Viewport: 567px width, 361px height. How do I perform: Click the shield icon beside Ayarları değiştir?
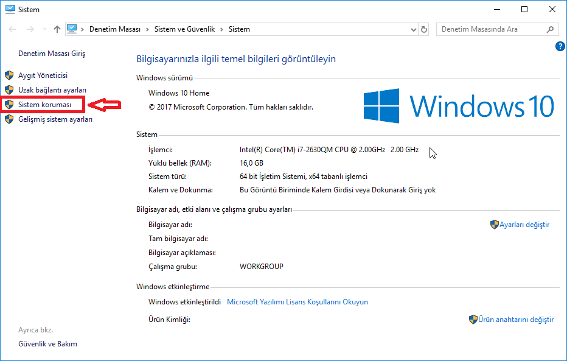tap(495, 225)
